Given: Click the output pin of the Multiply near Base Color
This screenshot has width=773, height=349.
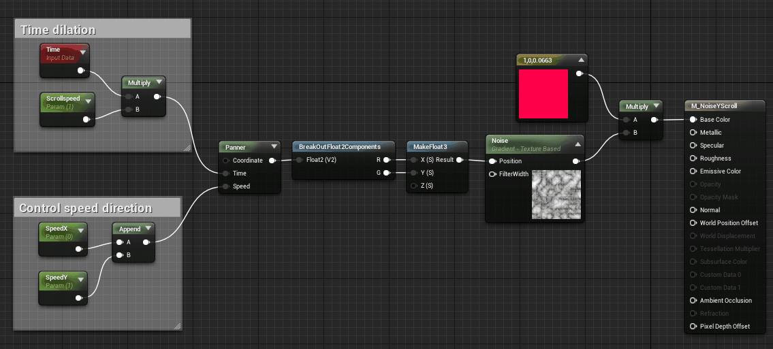Looking at the screenshot, I should 654,120.
